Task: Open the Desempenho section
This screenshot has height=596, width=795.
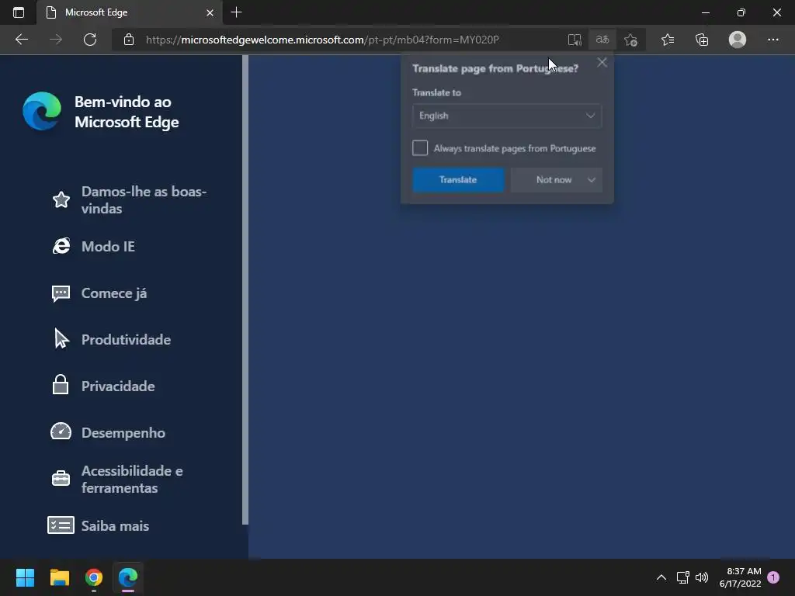Action: [x=123, y=433]
